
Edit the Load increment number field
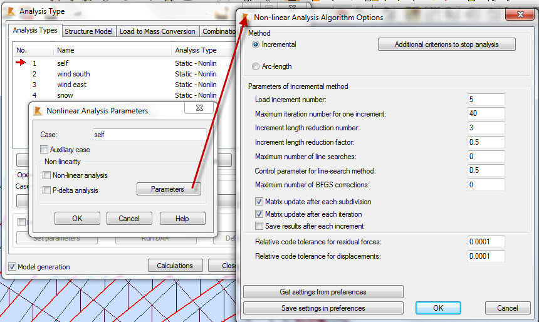point(486,100)
